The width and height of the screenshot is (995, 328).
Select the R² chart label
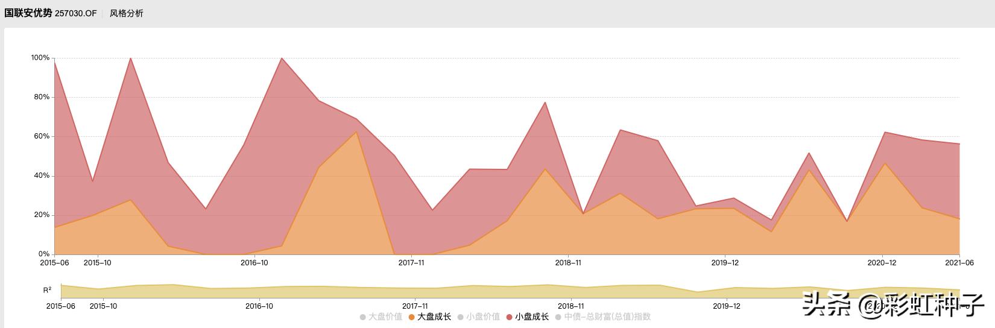coord(47,291)
